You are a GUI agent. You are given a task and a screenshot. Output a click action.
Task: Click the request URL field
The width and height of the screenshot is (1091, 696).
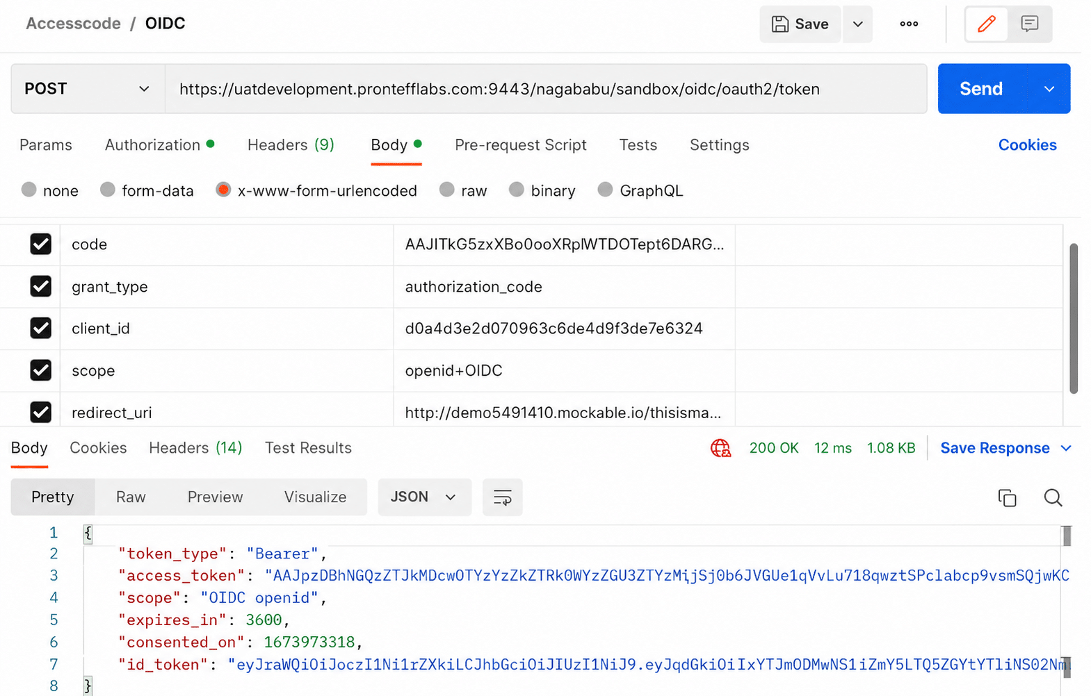(x=546, y=89)
